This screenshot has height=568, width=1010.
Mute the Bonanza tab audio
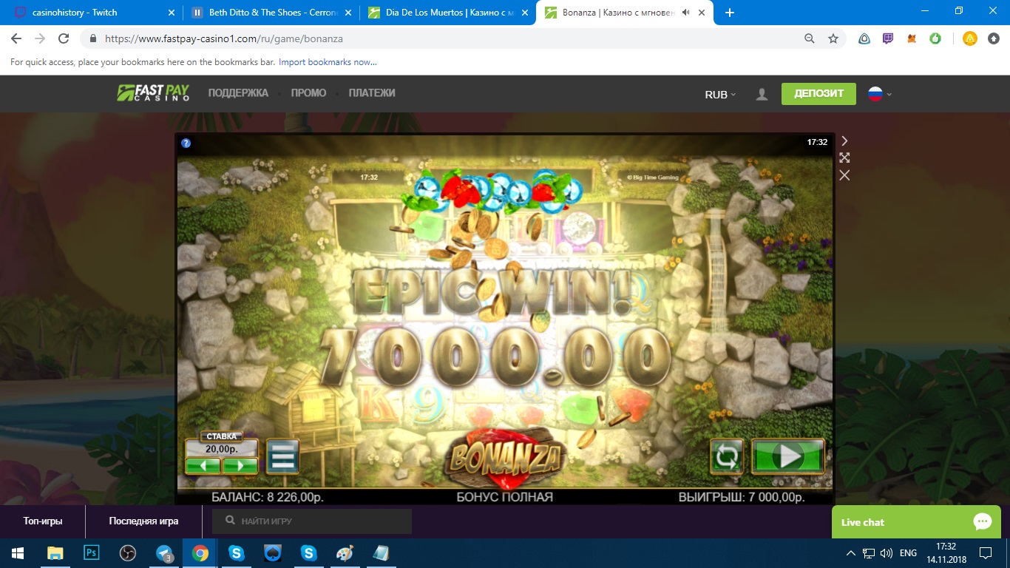tap(684, 11)
